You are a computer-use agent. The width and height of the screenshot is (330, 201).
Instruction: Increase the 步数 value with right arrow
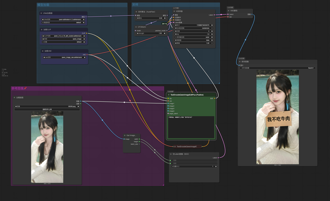(212, 31)
